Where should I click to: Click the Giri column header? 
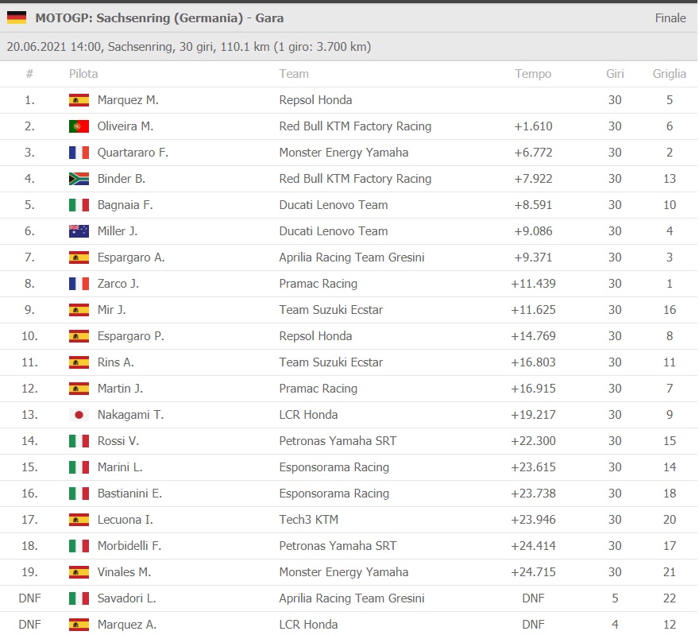(x=615, y=74)
